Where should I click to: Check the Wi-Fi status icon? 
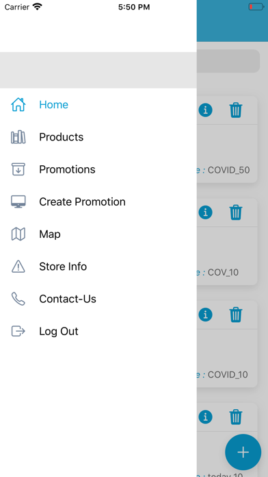[x=38, y=7]
